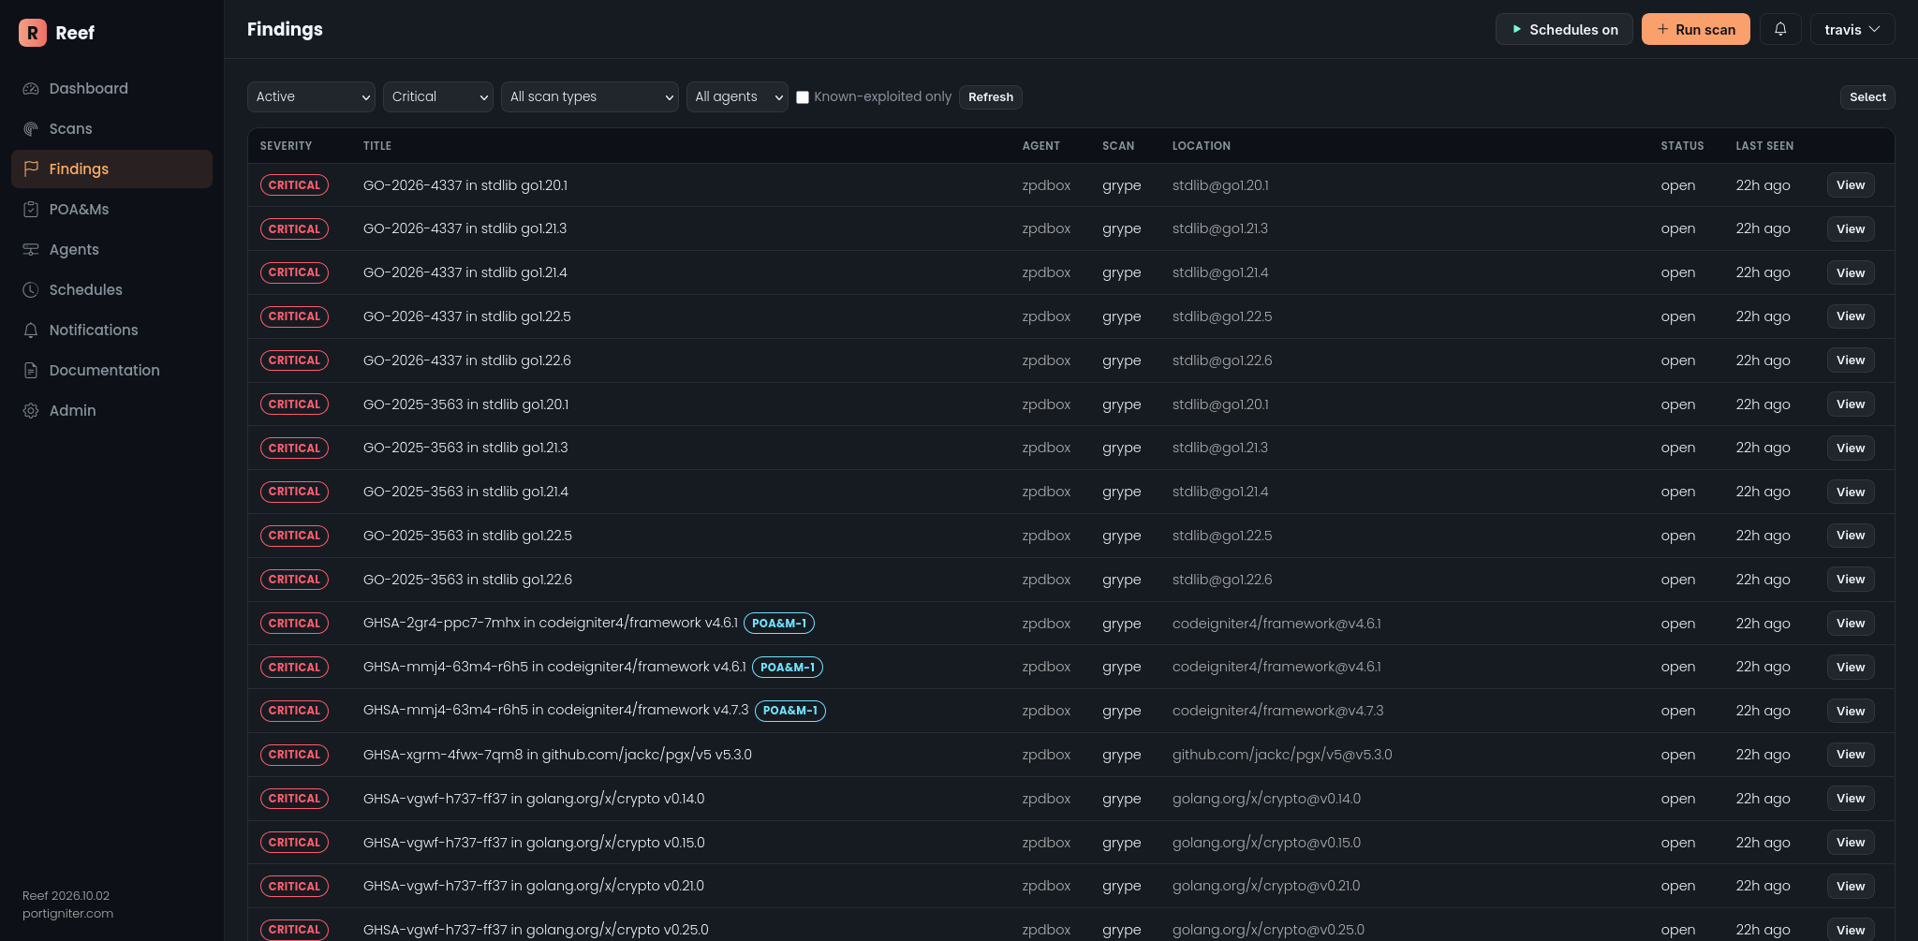This screenshot has height=941, width=1918.
Task: Open the travis user menu
Action: pos(1852,29)
